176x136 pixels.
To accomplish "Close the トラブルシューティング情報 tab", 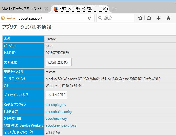I will (104, 9).
